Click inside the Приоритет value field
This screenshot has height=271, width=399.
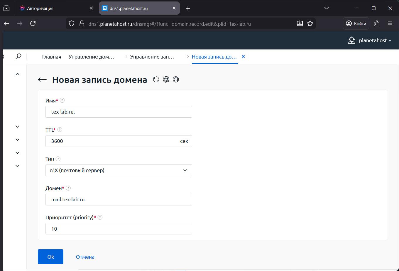[x=119, y=229]
